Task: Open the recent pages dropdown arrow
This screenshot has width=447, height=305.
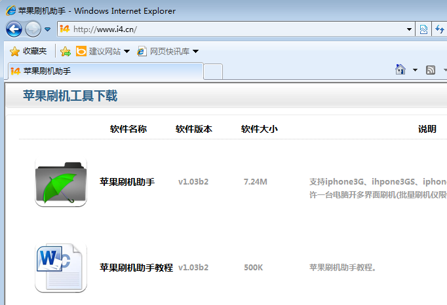Action: 48,29
